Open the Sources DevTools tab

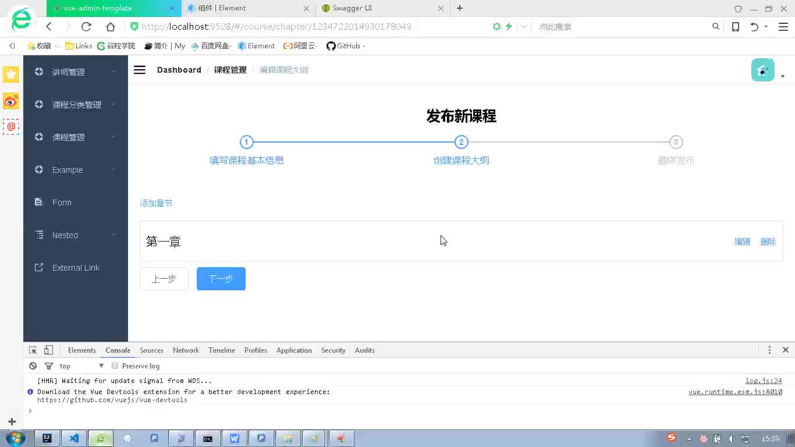(x=151, y=350)
